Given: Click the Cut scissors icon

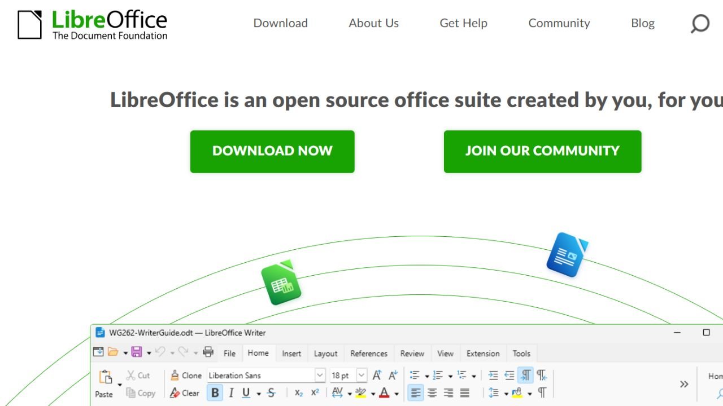Looking at the screenshot, I should [x=130, y=375].
